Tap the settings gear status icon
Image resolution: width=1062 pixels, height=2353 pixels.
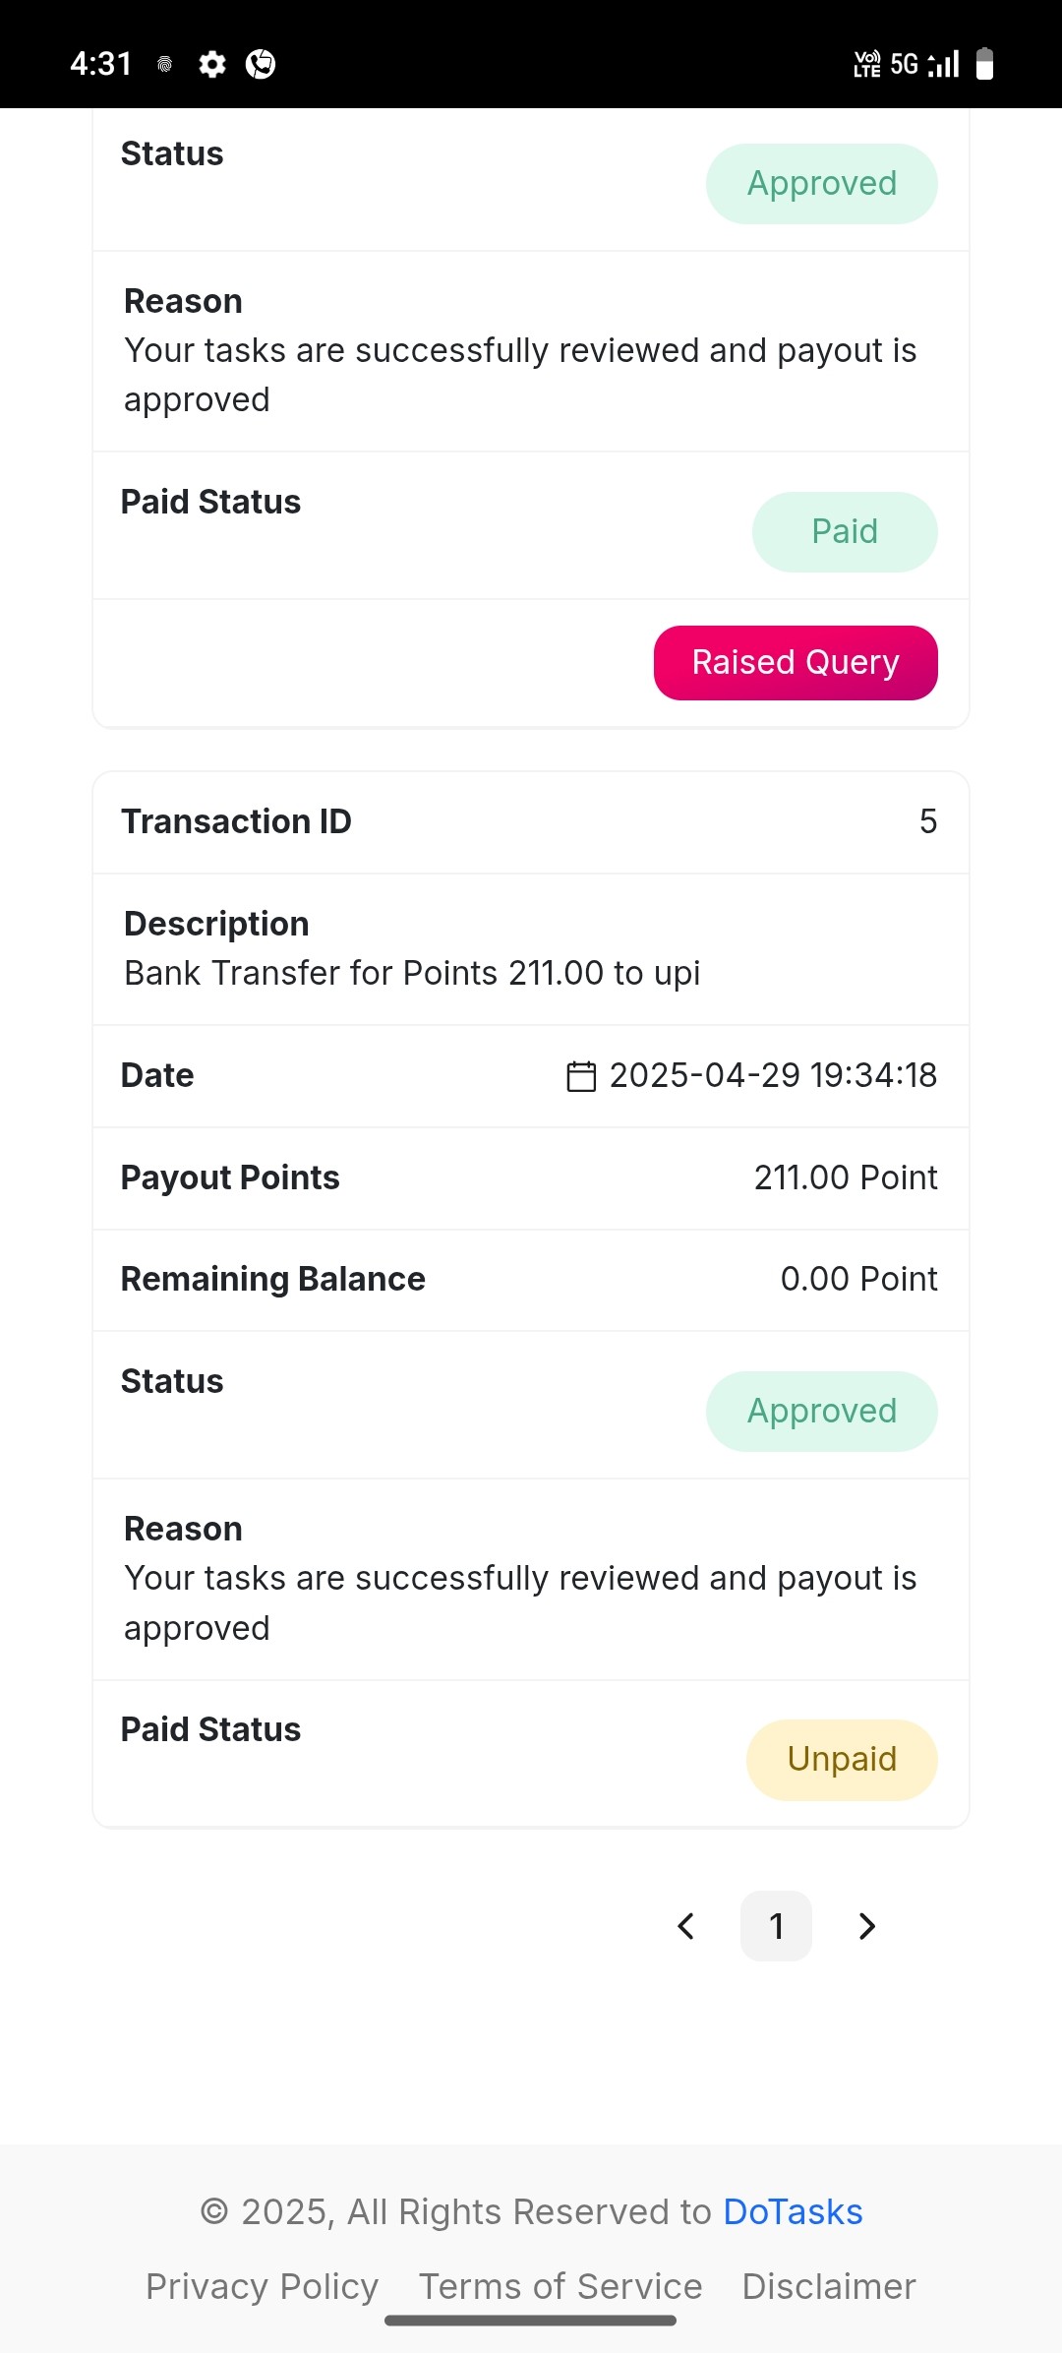click(x=212, y=64)
